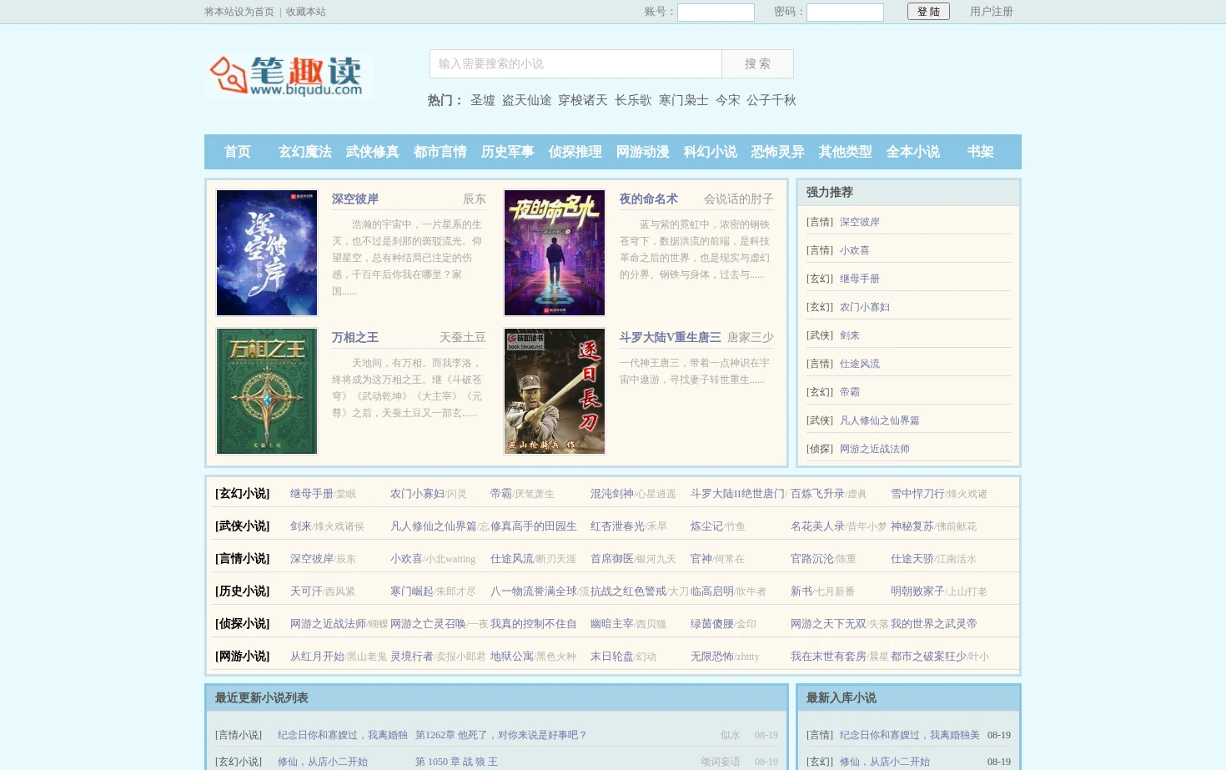Open the 万相之王 book cover
The image size is (1226, 770).
click(267, 391)
